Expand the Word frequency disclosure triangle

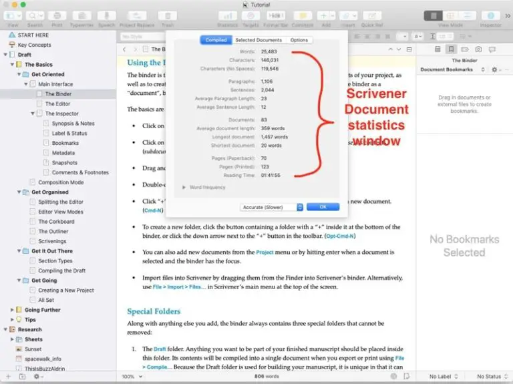point(184,188)
